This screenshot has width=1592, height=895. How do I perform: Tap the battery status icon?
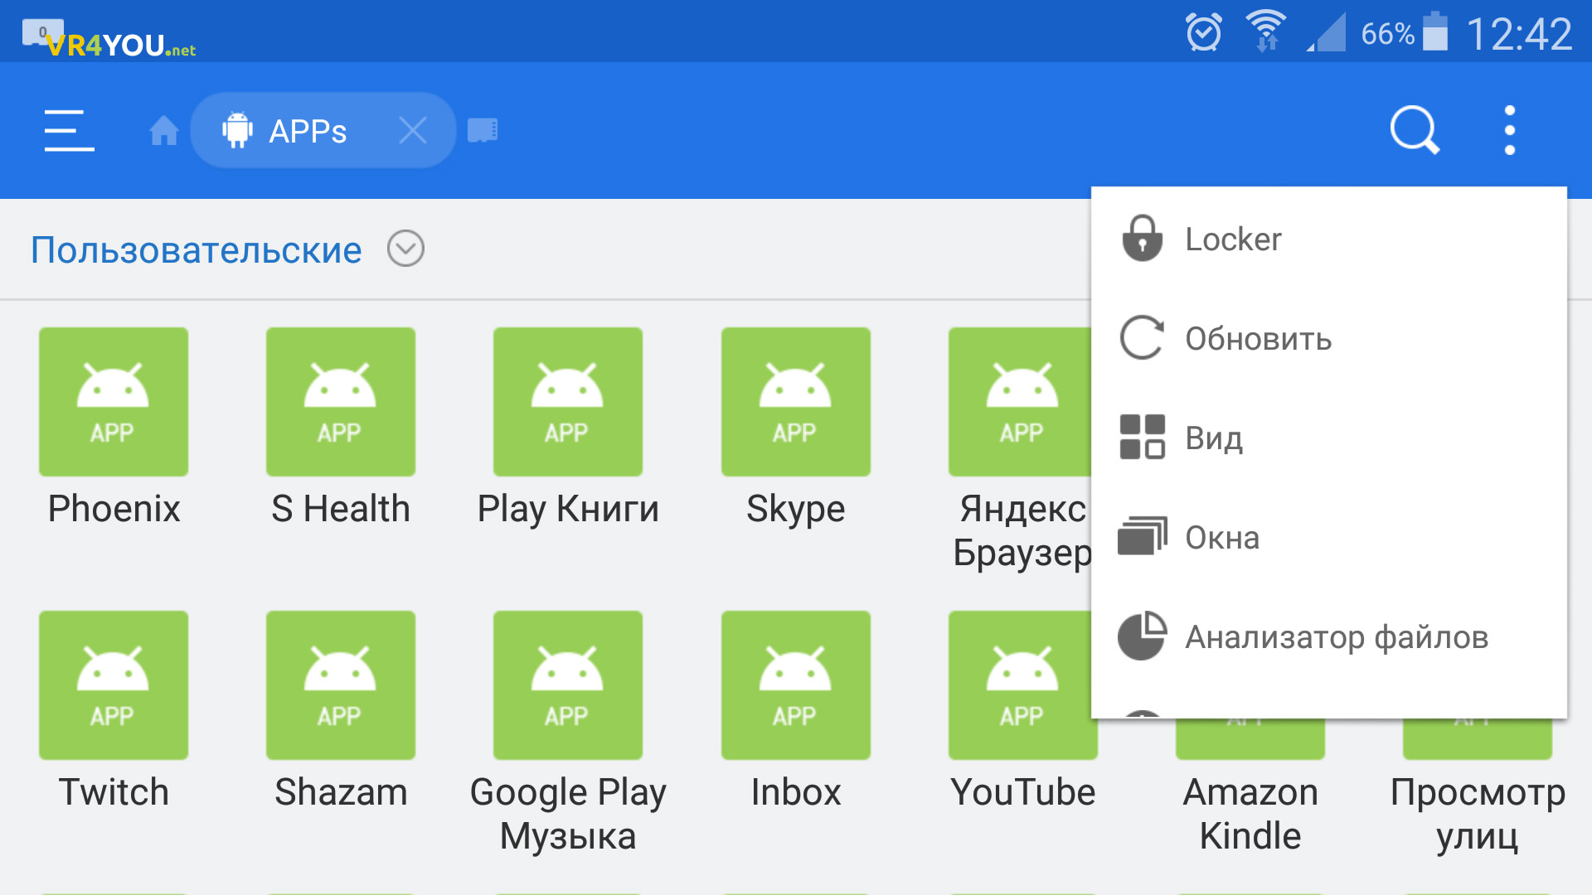pyautogui.click(x=1435, y=31)
